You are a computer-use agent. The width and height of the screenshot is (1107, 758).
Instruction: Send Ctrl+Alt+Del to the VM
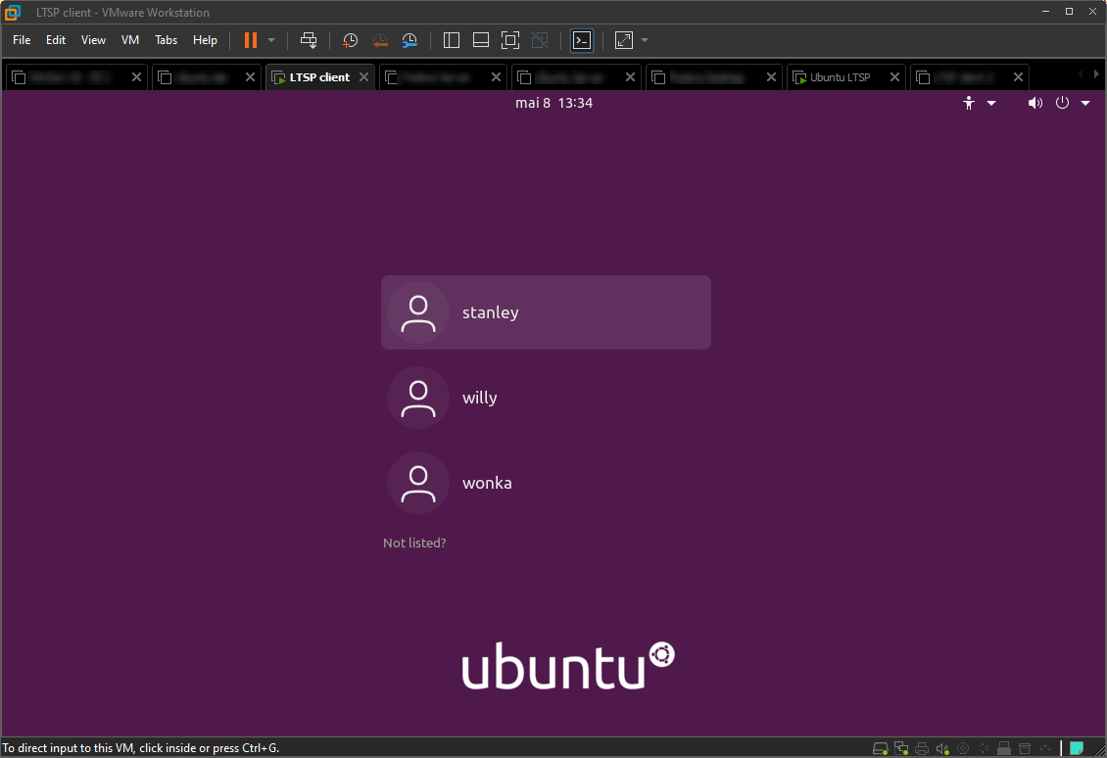pyautogui.click(x=309, y=40)
